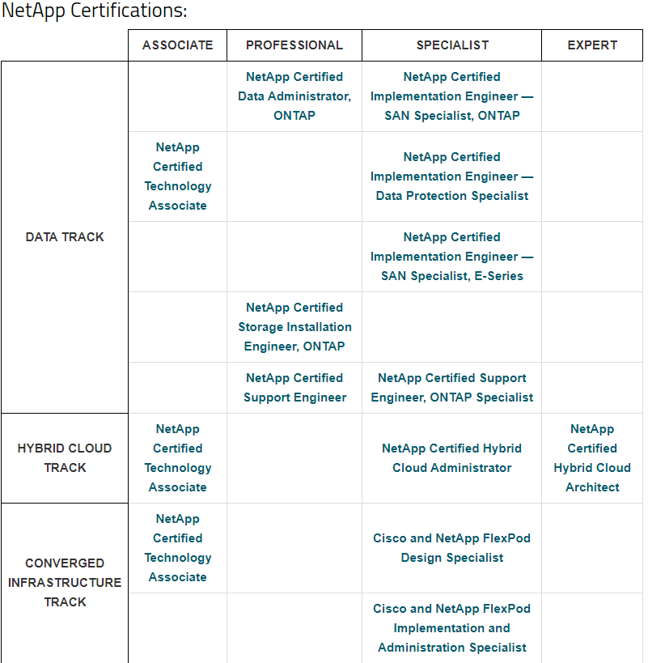Select NetApp Certified Storage Installation Engineer, ONTAP
The image size is (648, 663).
294,327
